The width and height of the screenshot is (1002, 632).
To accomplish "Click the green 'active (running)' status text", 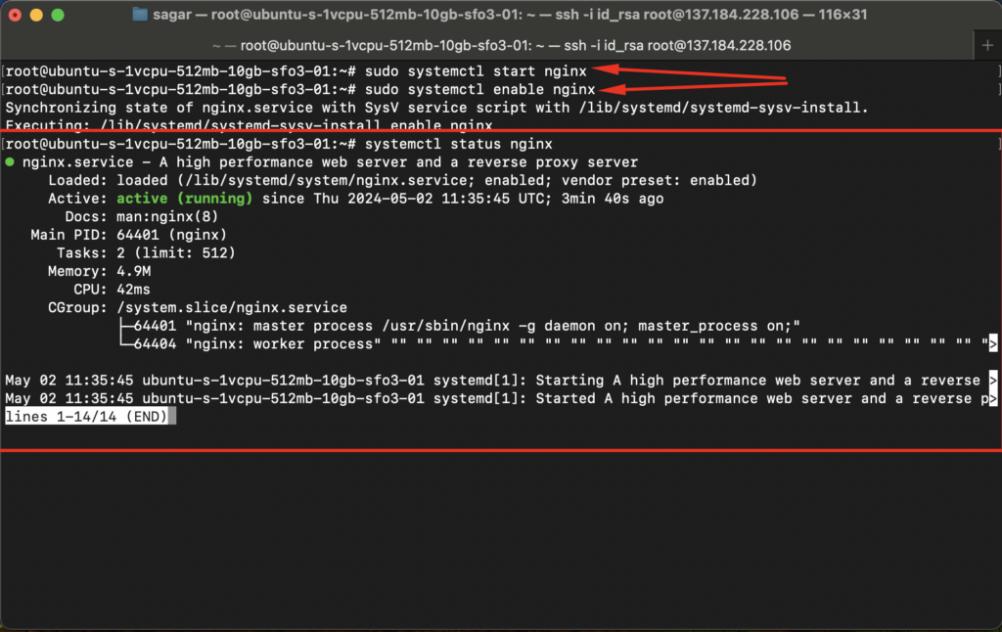I will [x=184, y=199].
